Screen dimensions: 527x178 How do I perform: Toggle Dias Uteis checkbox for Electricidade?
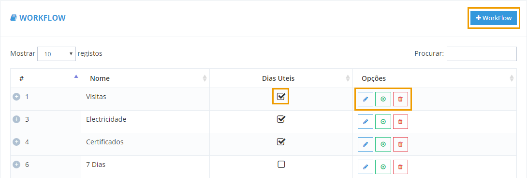pos(281,119)
